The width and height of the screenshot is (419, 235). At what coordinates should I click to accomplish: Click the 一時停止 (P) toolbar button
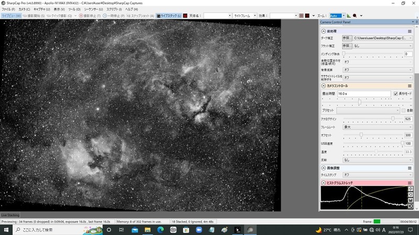[x=114, y=16]
